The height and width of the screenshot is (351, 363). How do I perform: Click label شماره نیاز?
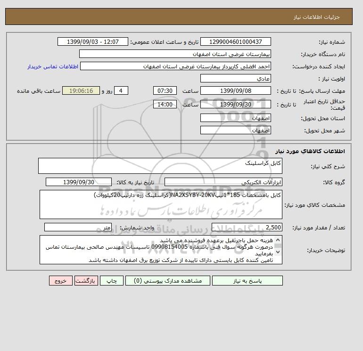(332, 42)
